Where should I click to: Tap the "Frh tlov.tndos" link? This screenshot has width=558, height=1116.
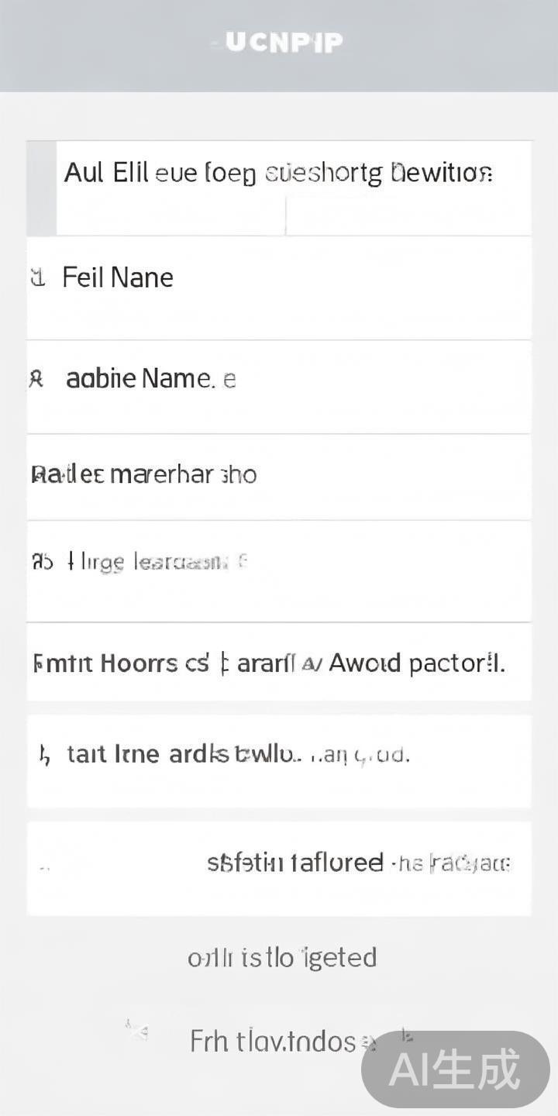click(x=272, y=1041)
